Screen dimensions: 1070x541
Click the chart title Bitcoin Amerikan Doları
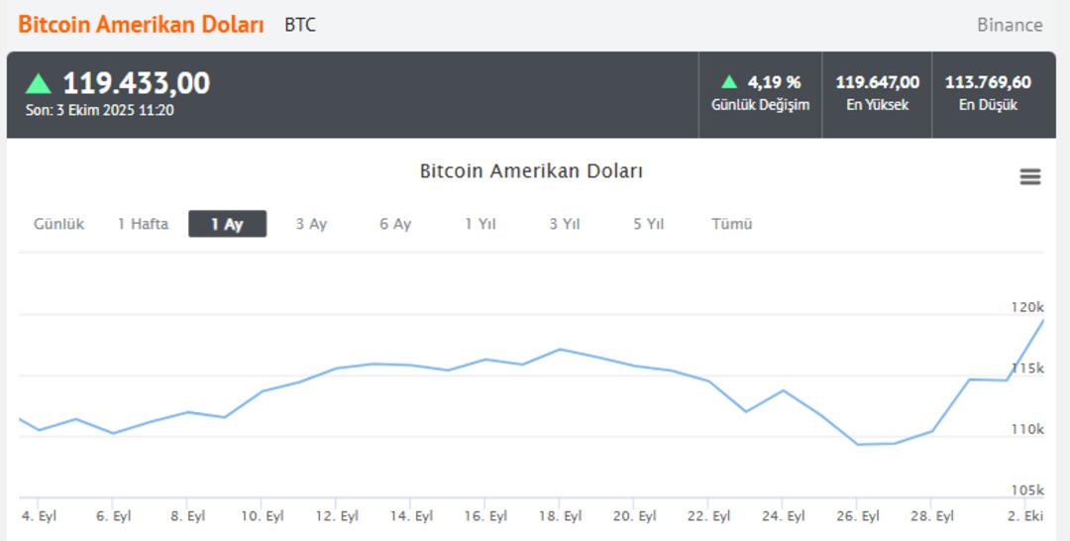pos(531,170)
